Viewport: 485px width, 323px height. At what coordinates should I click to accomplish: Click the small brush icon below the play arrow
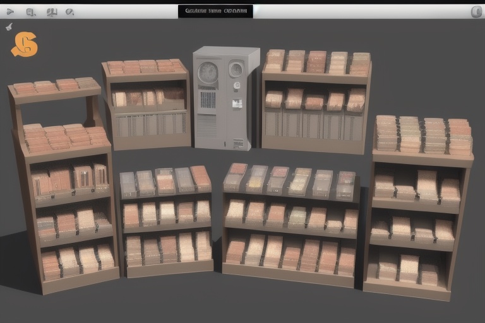click(9, 27)
